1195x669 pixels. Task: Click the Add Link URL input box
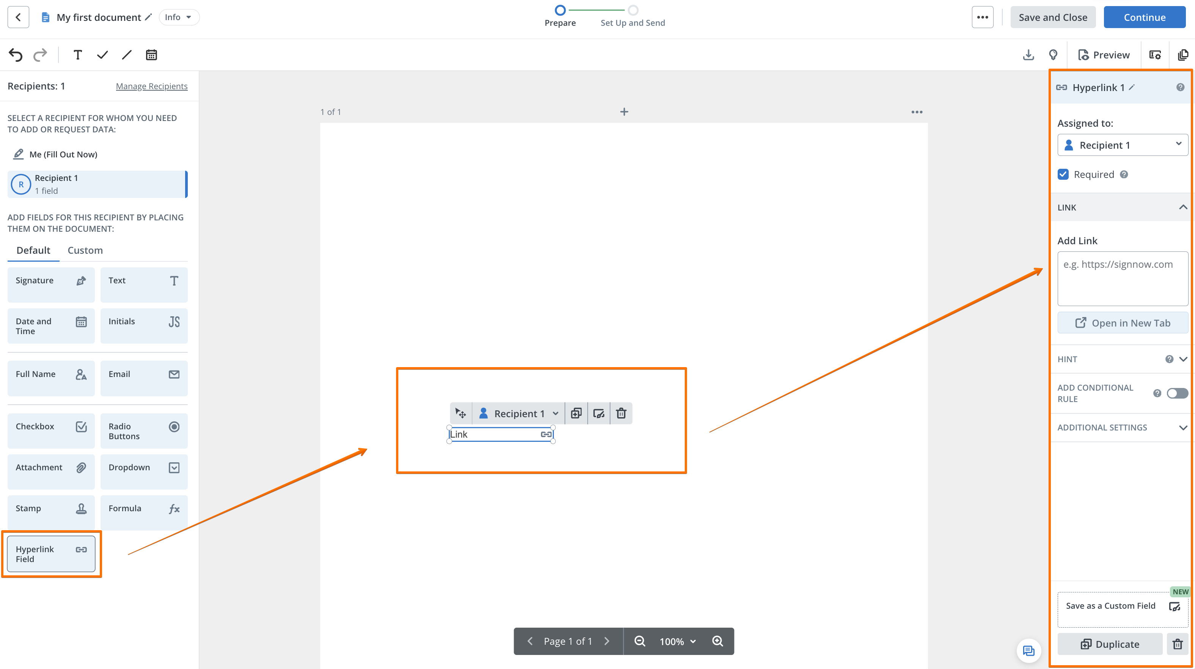point(1122,278)
